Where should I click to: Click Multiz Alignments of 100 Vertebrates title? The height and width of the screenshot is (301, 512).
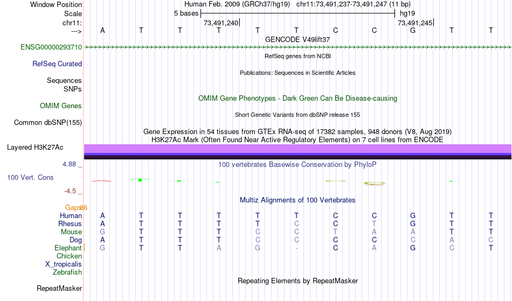297,200
